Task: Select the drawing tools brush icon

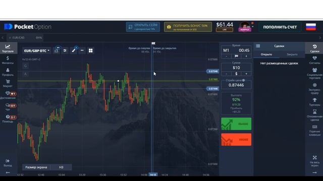Action: 74,50
